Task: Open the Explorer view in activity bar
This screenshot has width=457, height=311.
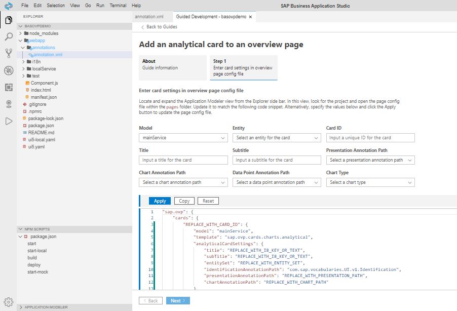Action: pyautogui.click(x=9, y=20)
